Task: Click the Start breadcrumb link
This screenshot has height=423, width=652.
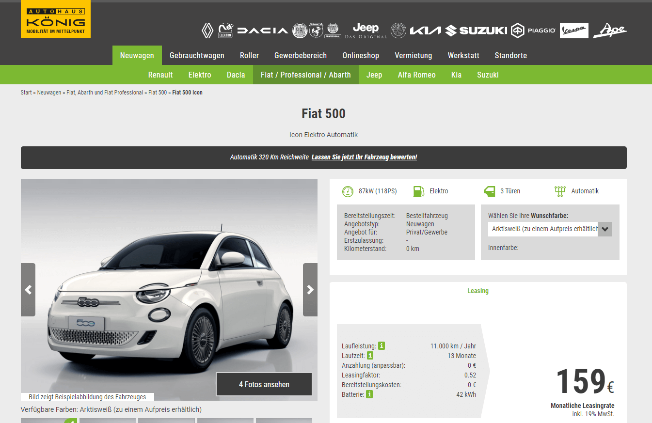Action: [x=26, y=92]
